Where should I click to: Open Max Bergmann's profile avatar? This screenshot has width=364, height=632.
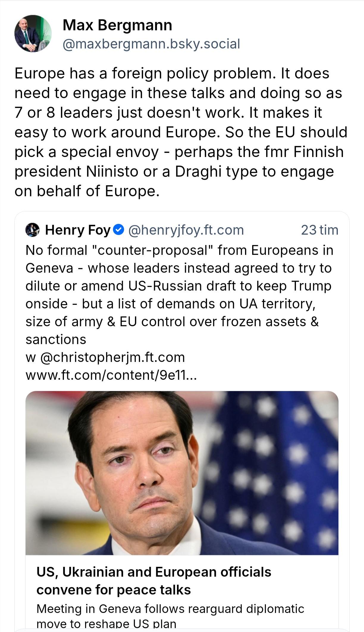(x=33, y=33)
